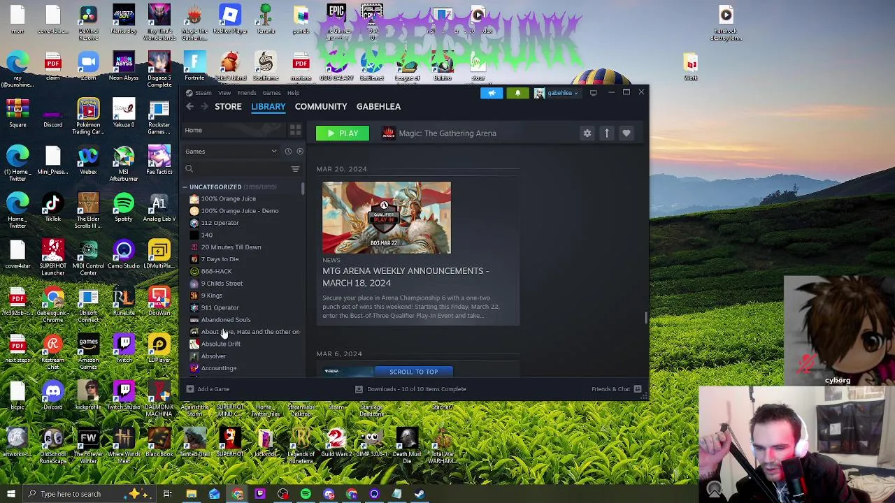Viewport: 895px width, 503px height.
Task: Select Abandoned Souls in the library
Action: (225, 320)
